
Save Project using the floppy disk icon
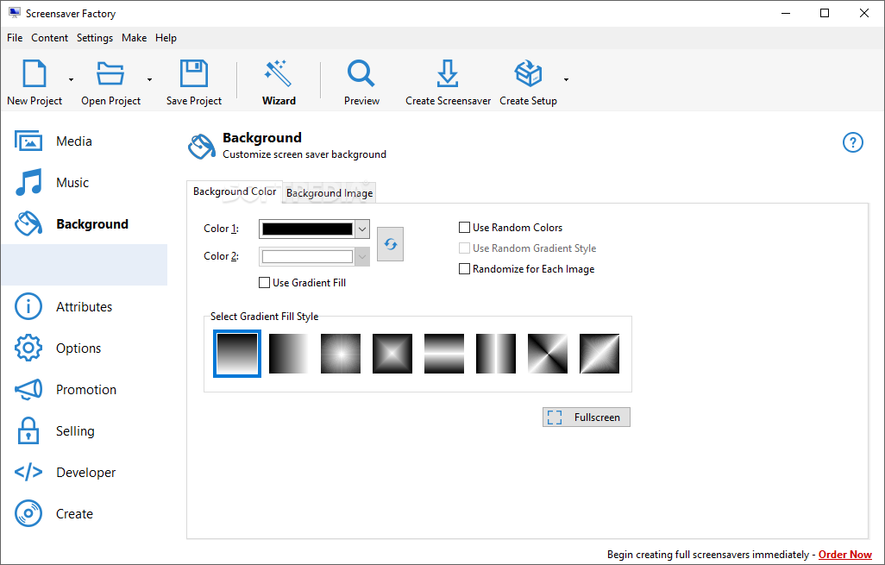[193, 73]
